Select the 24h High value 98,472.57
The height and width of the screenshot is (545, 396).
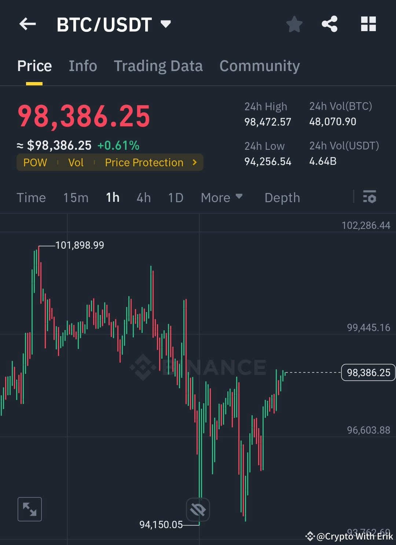[268, 122]
